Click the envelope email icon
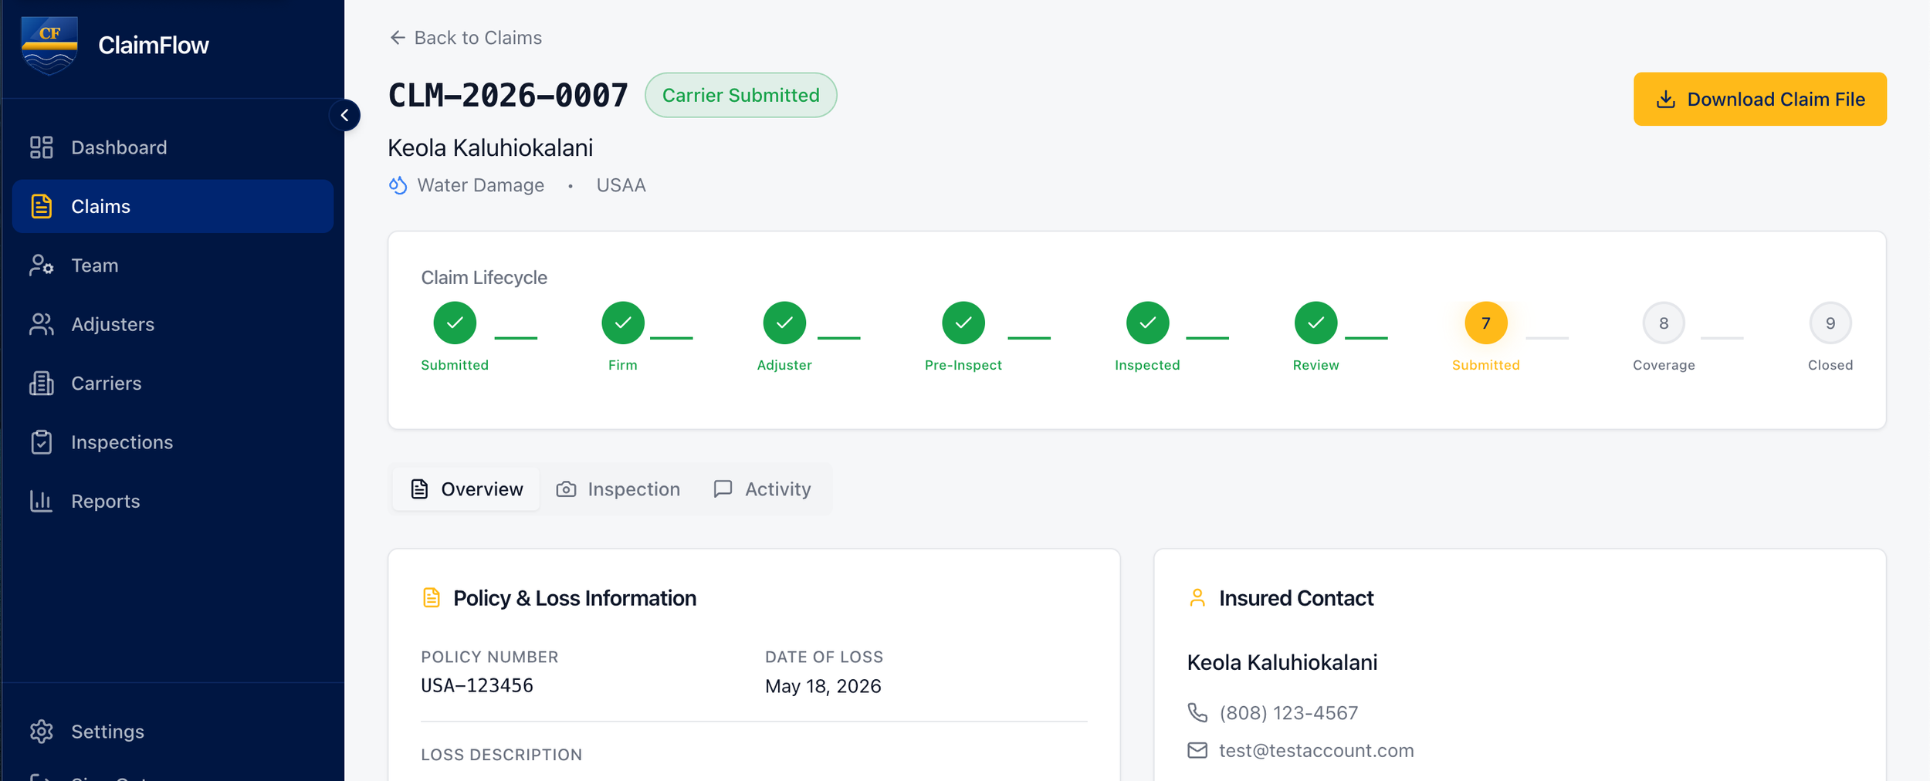Image resolution: width=1930 pixels, height=781 pixels. [x=1197, y=750]
